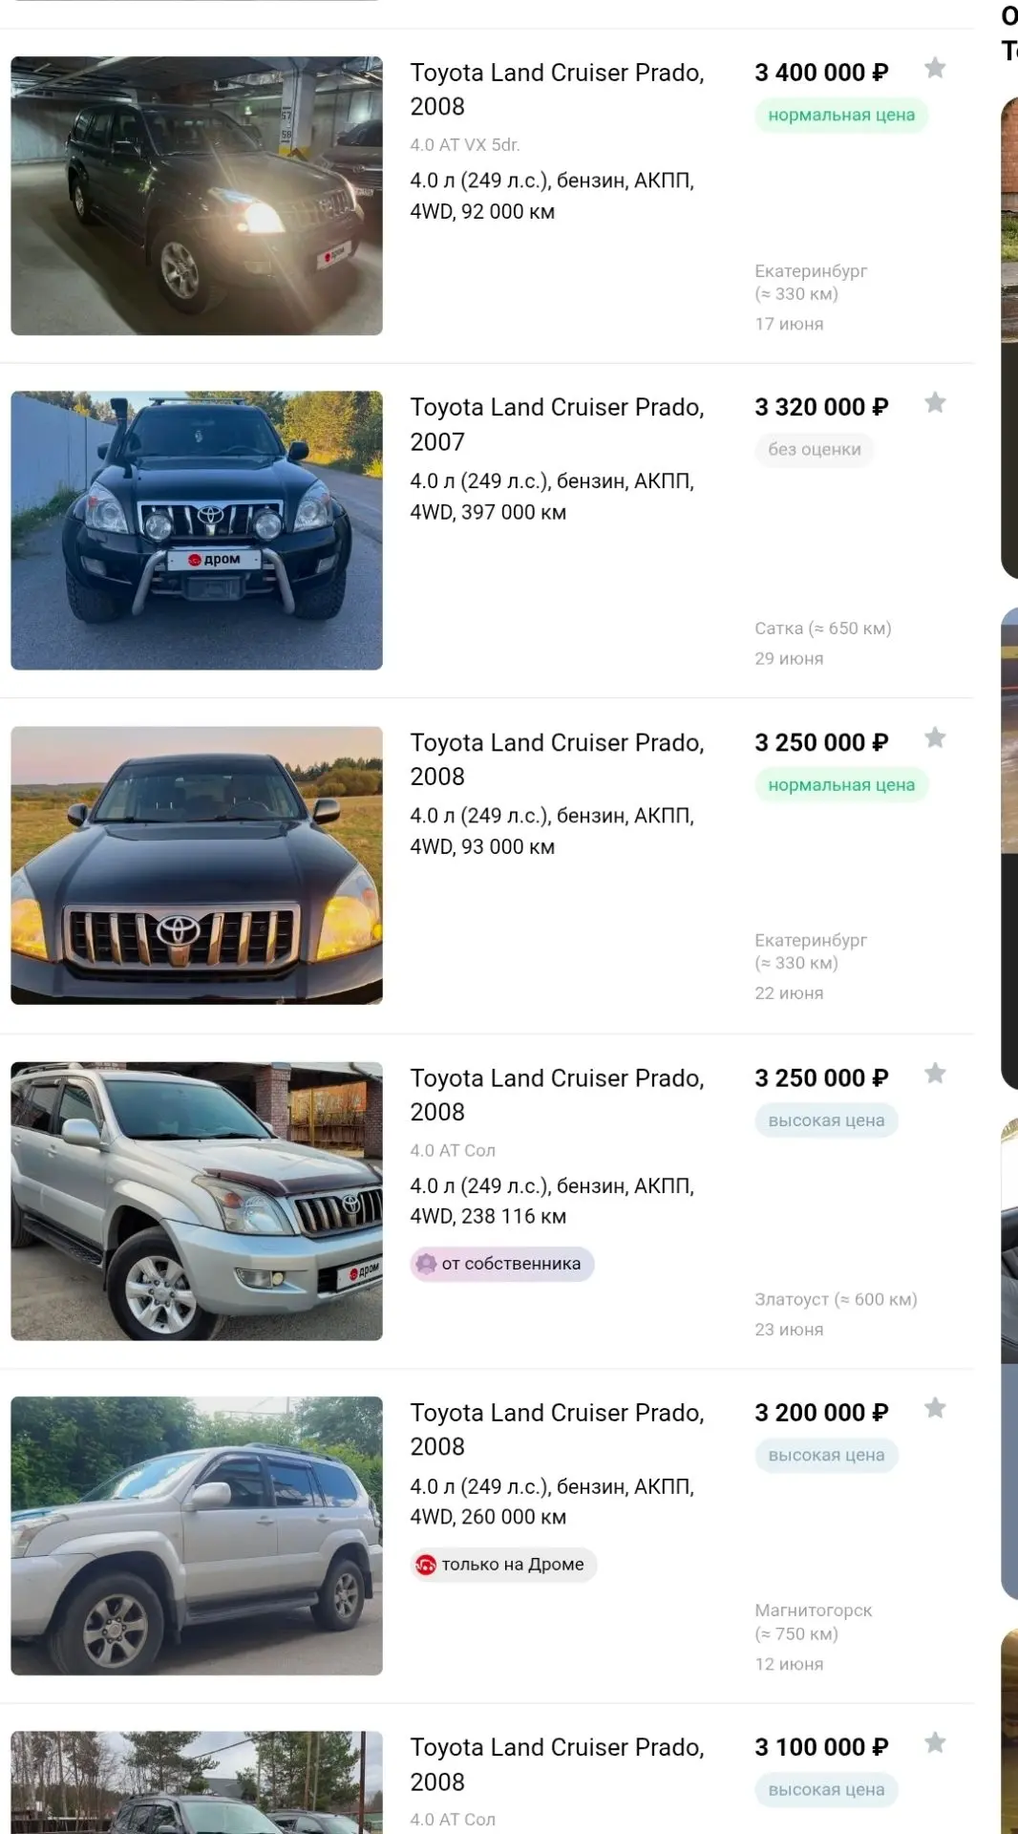
Task: Click the 'от собственника' badge
Action: 502,1264
